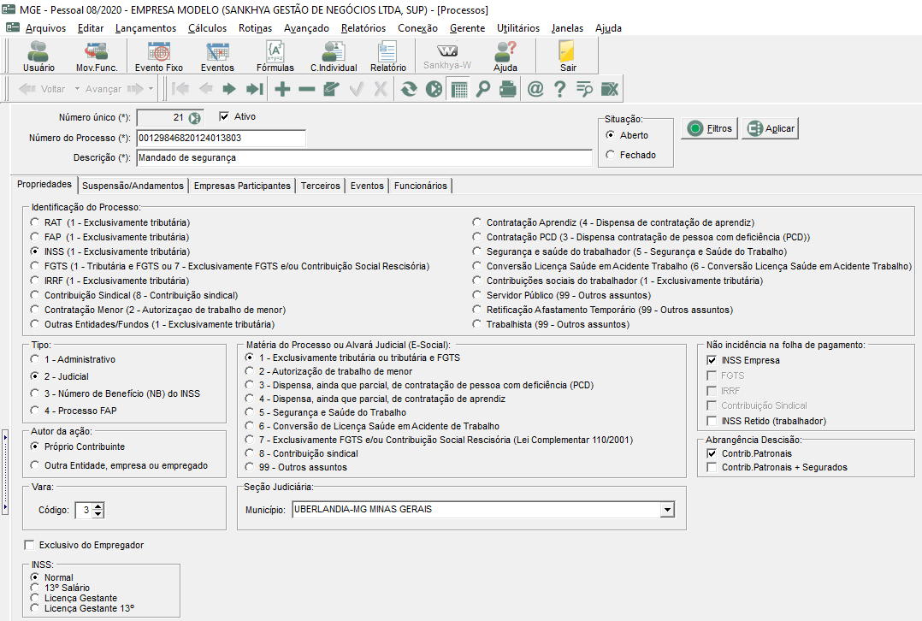Toggle the Ativo checkbox
Screen dimensions: 922x621
[x=224, y=116]
